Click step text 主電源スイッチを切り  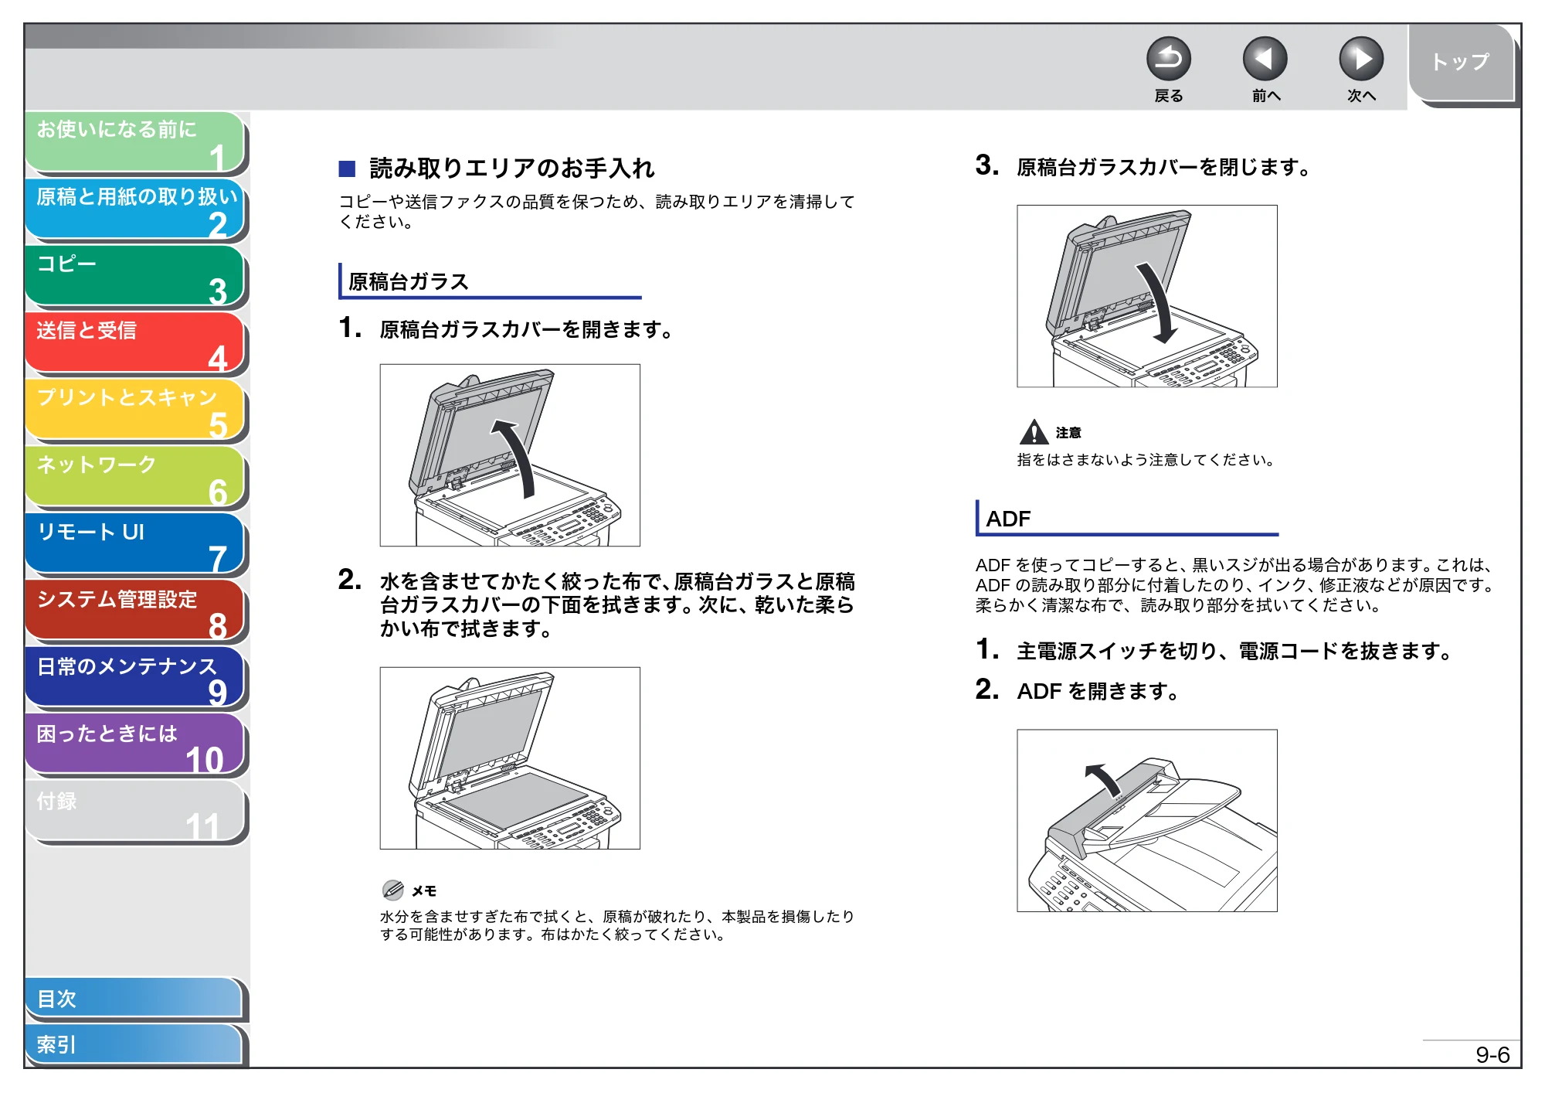[1117, 652]
